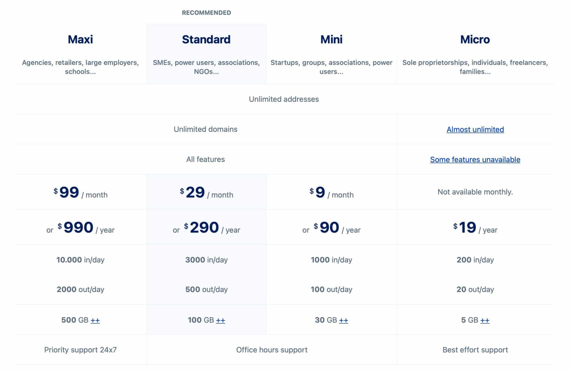Select the $9 / month Mini price
This screenshot has height=370, width=572.
point(331,192)
